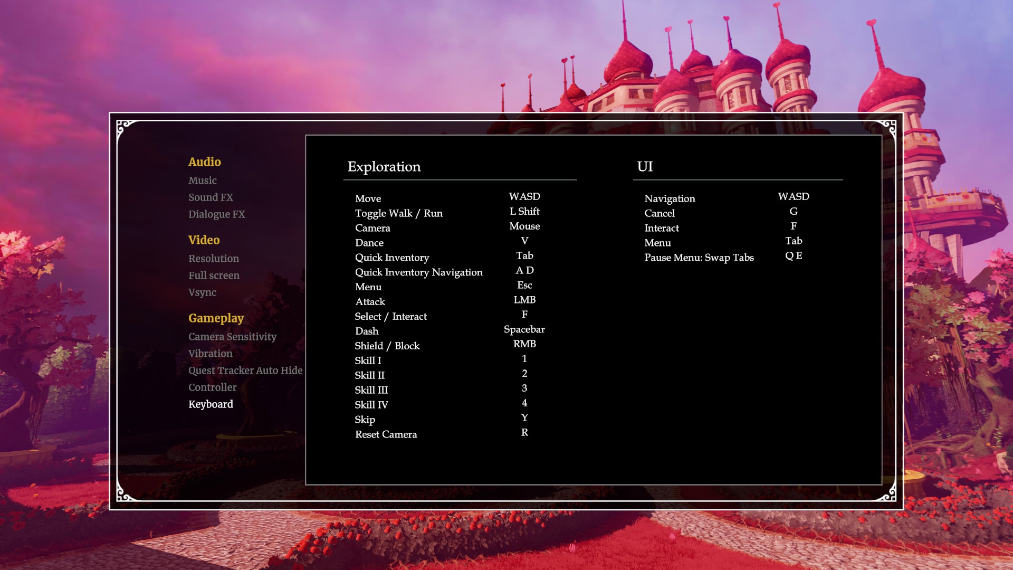Choose Quest Tracker Auto Hide

click(x=245, y=370)
